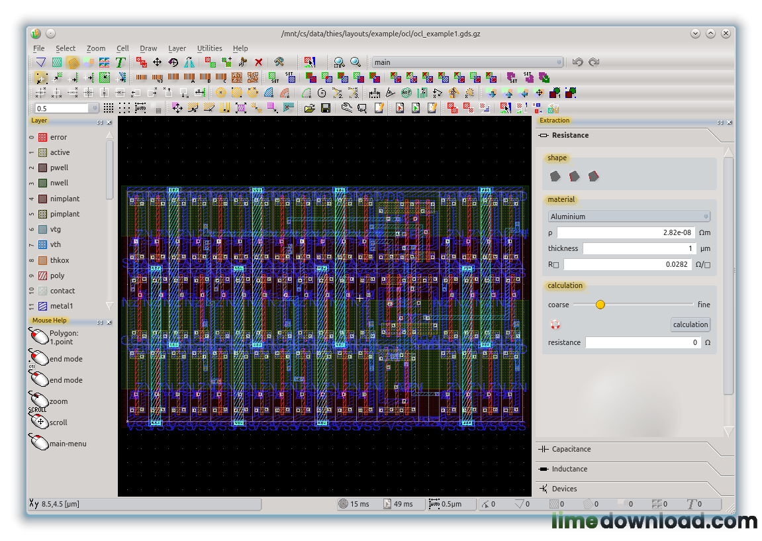Select the rotate tool in the toolbar
762x541 pixels.
[173, 62]
